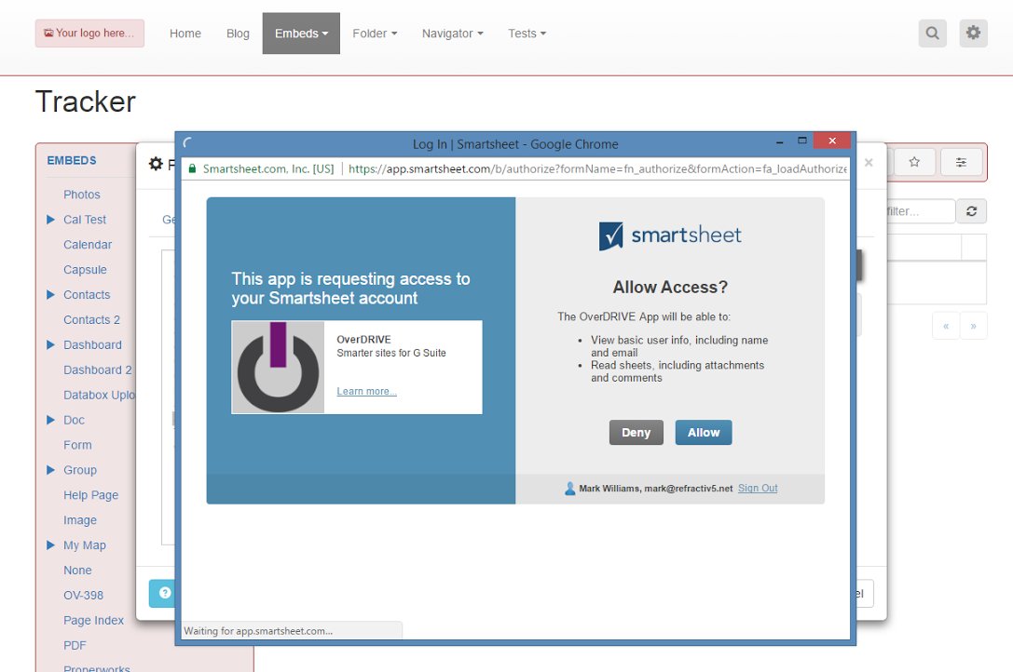Click the Learn more... link
1013x672 pixels.
tap(366, 391)
